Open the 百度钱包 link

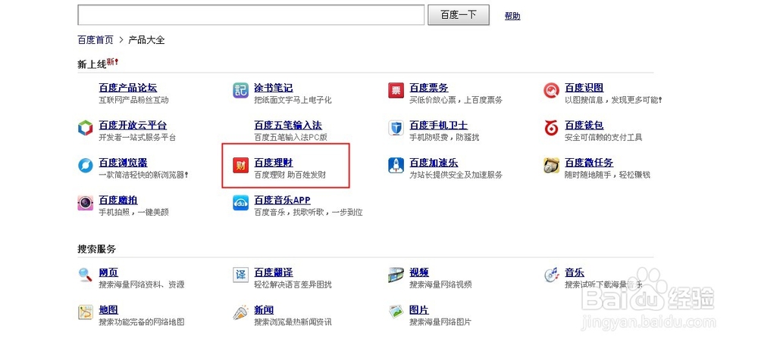coord(584,126)
